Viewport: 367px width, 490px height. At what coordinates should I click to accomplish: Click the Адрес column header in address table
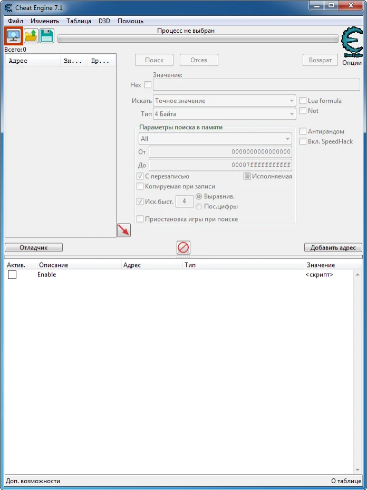coord(152,265)
